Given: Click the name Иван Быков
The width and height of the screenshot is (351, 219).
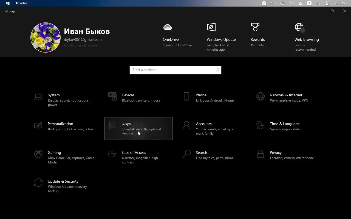Looking at the screenshot, I should 87,31.
